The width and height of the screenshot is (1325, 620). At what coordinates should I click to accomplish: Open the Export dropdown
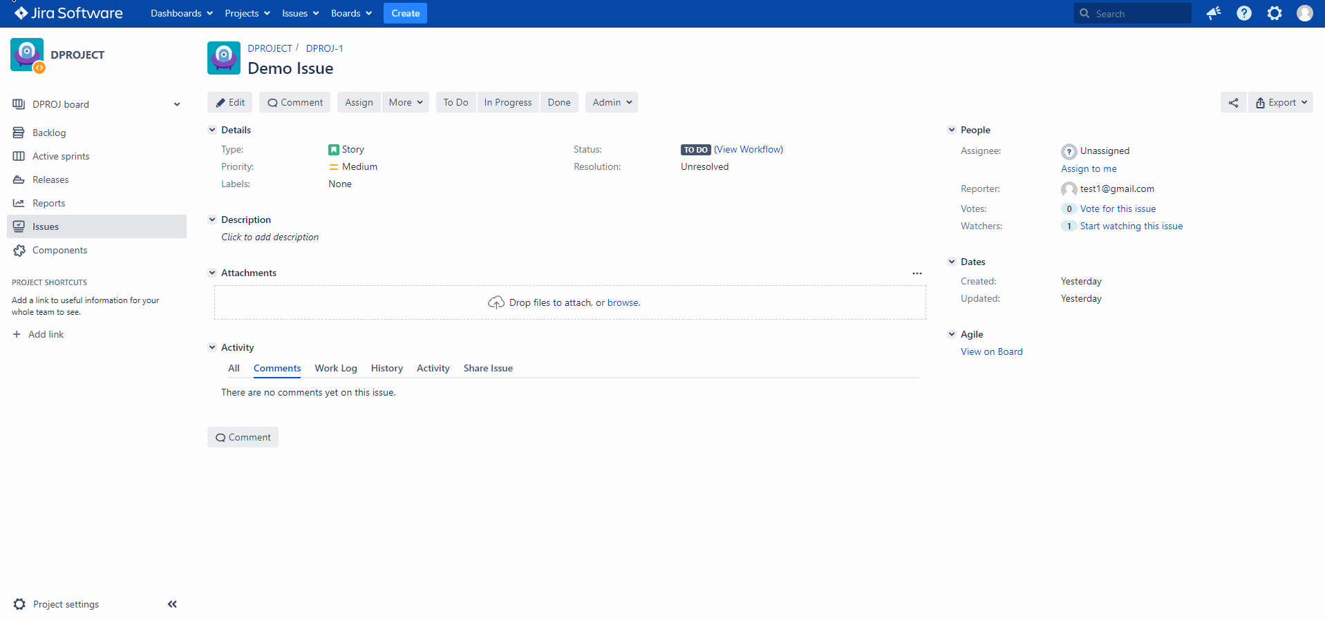tap(1281, 102)
